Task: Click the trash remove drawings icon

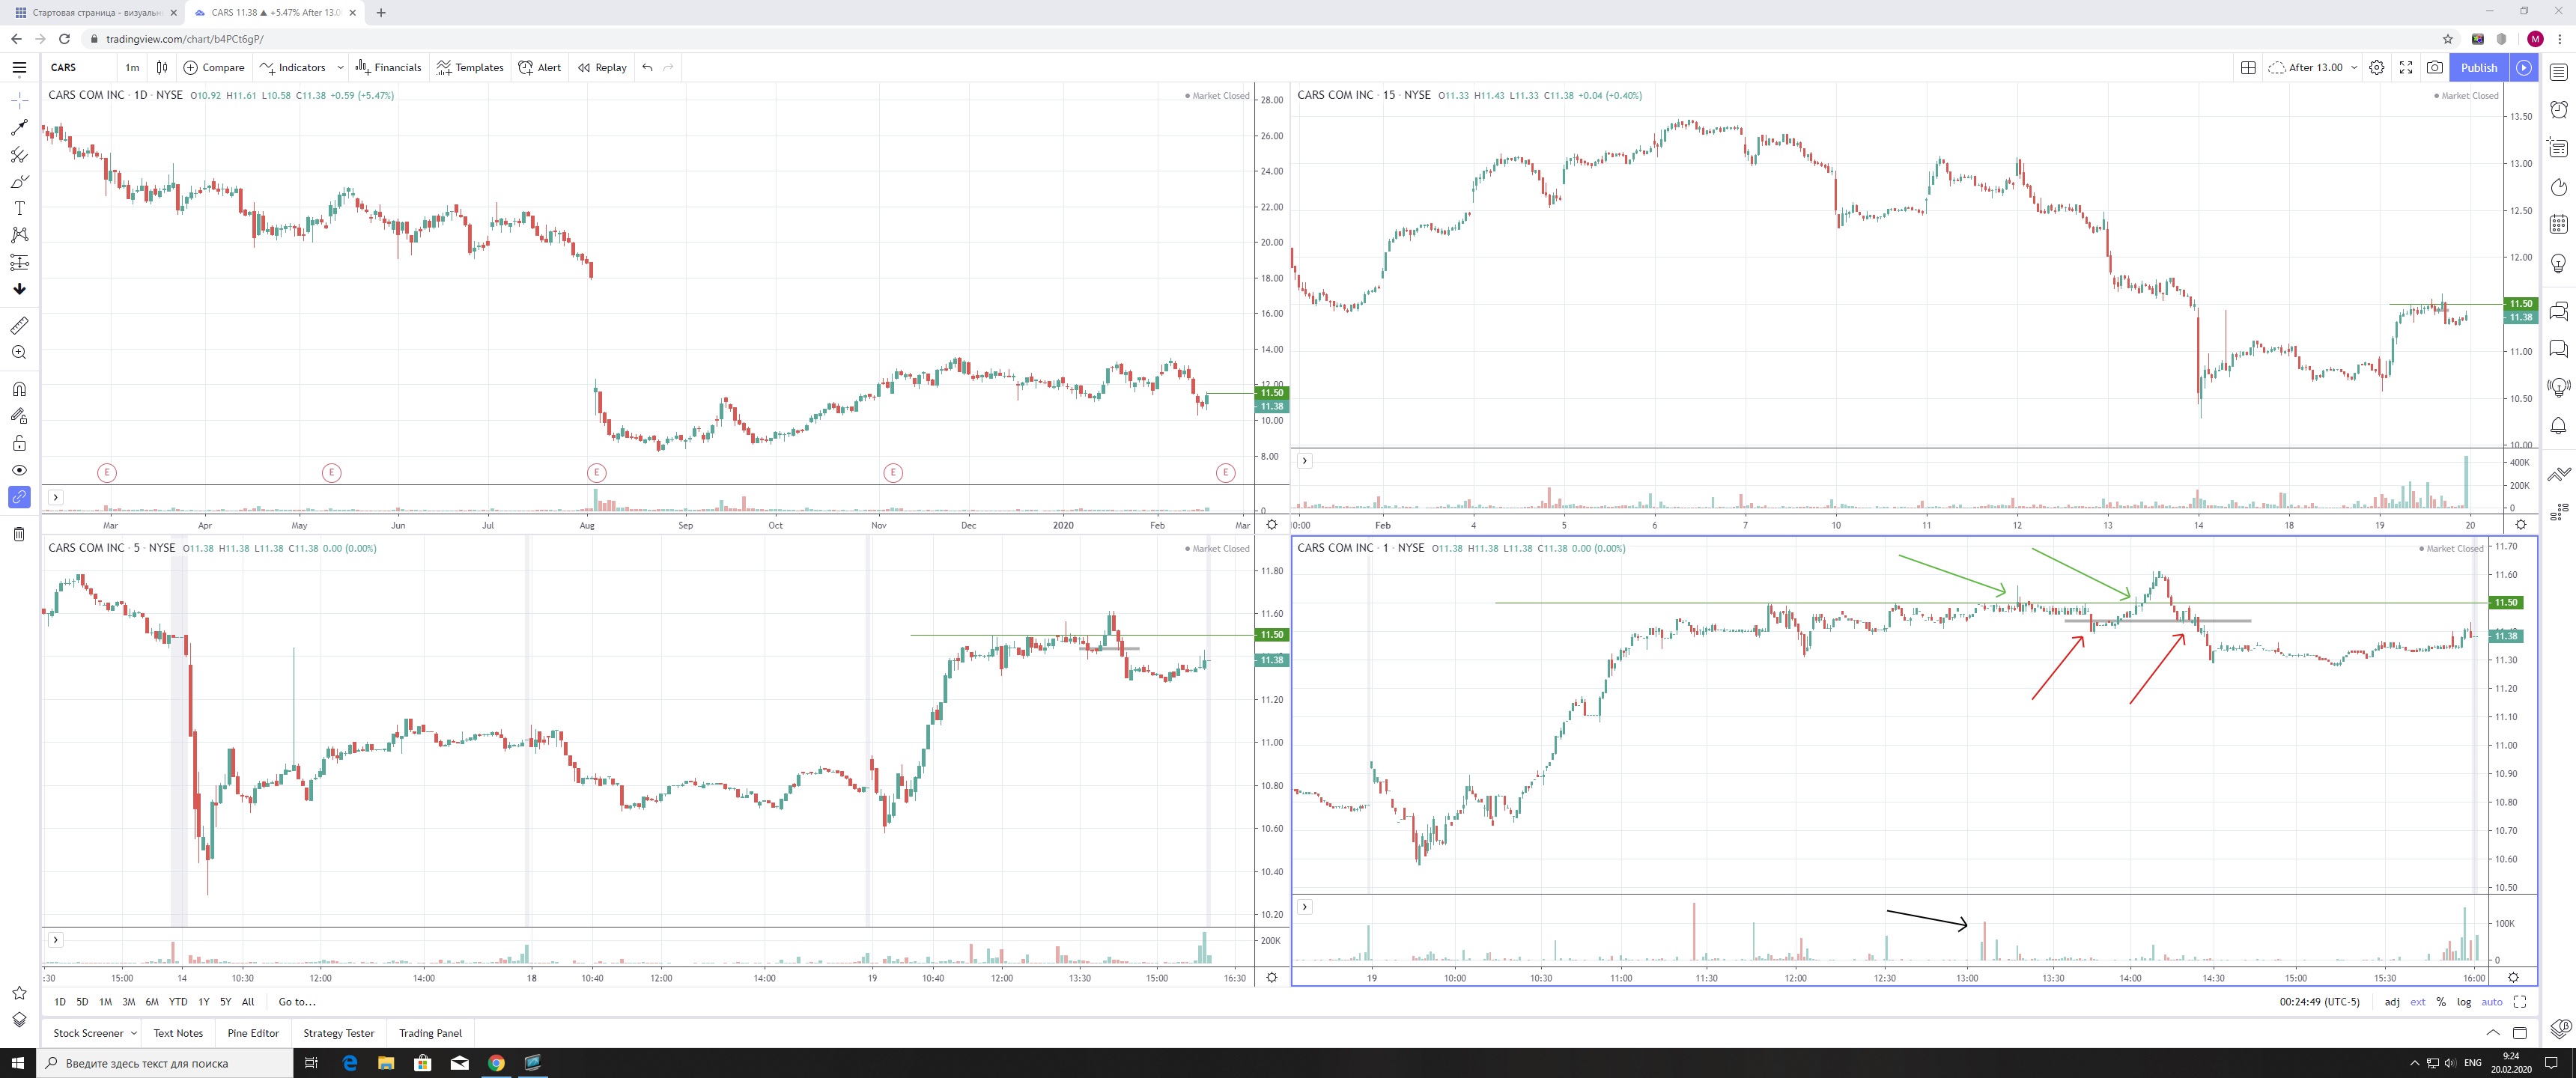Action: [19, 534]
